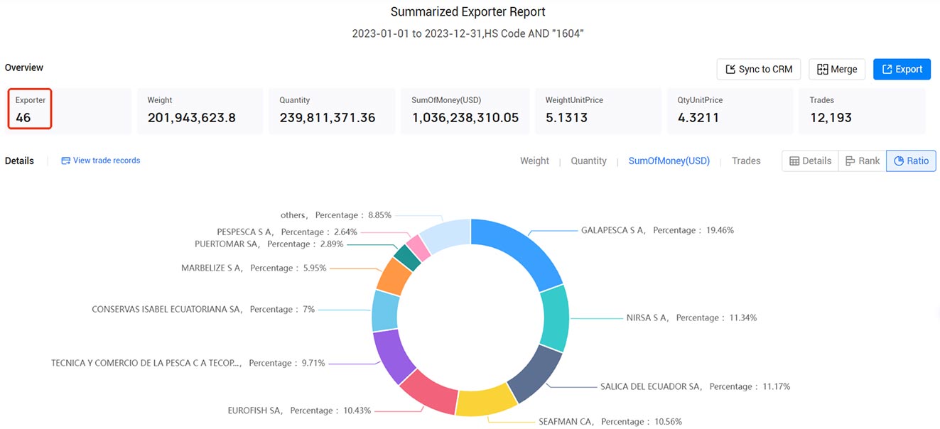
Task: Click the light blue CONSERVAS ISABEL segment
Action: [x=384, y=311]
